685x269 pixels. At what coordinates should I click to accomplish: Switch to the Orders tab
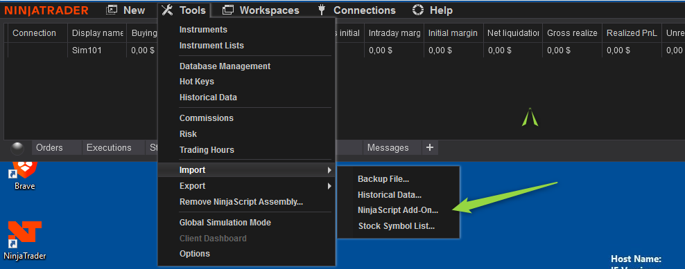tap(57, 148)
